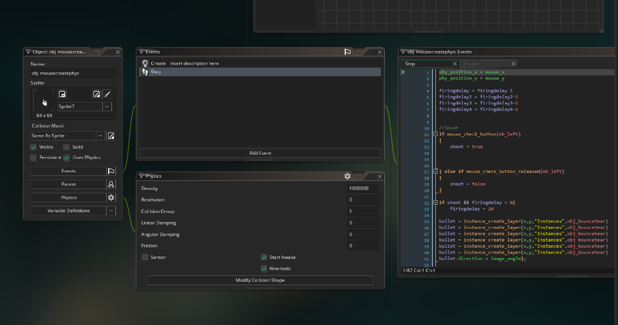Click the Sprite7 sprite preview thumbnail
Image resolution: width=618 pixels, height=325 pixels.
click(44, 100)
